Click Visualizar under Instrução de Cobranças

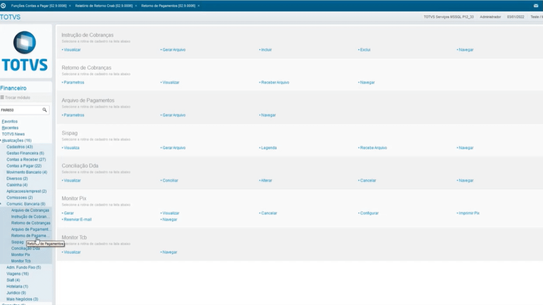71,50
